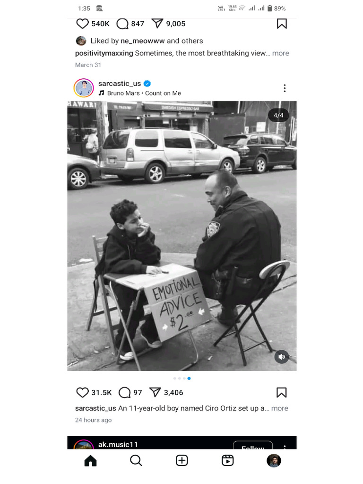This screenshot has height=484, width=363.
Task: Save the positivitymaxxing post with bookmark icon
Action: [x=282, y=24]
